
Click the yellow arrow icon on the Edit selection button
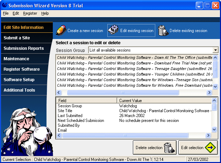(210, 148)
